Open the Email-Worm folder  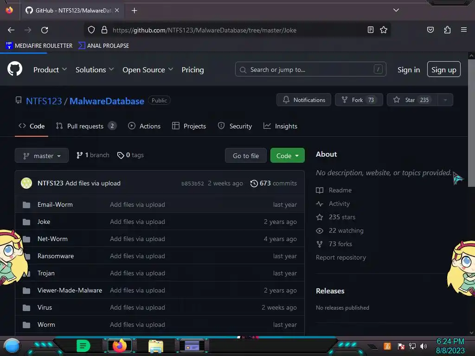[x=55, y=204]
